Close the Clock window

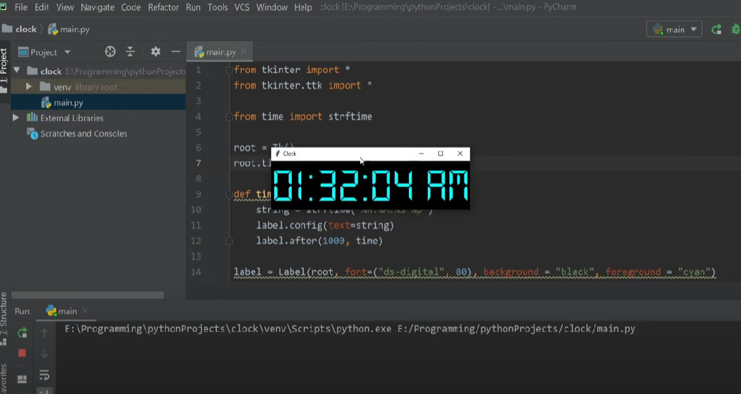(460, 153)
